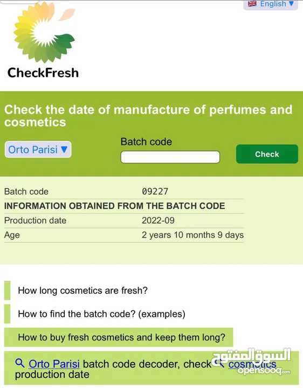The height and width of the screenshot is (388, 303).
Task: Click the green Check button
Action: (267, 154)
